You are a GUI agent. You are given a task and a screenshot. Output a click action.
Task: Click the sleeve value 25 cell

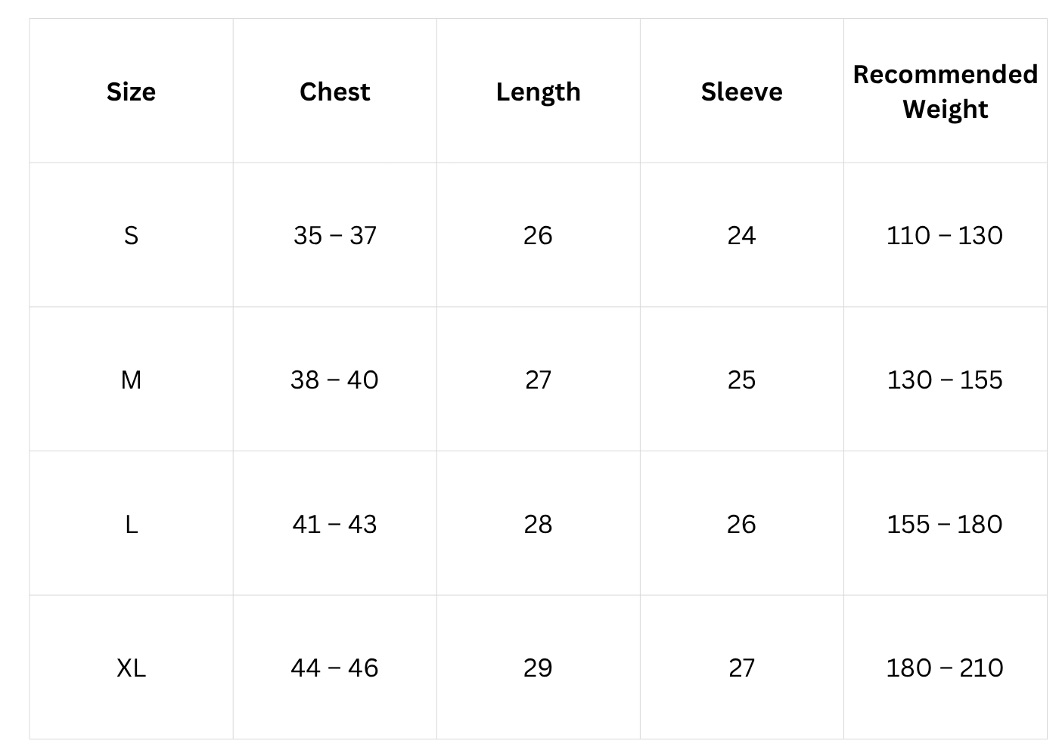[741, 380]
